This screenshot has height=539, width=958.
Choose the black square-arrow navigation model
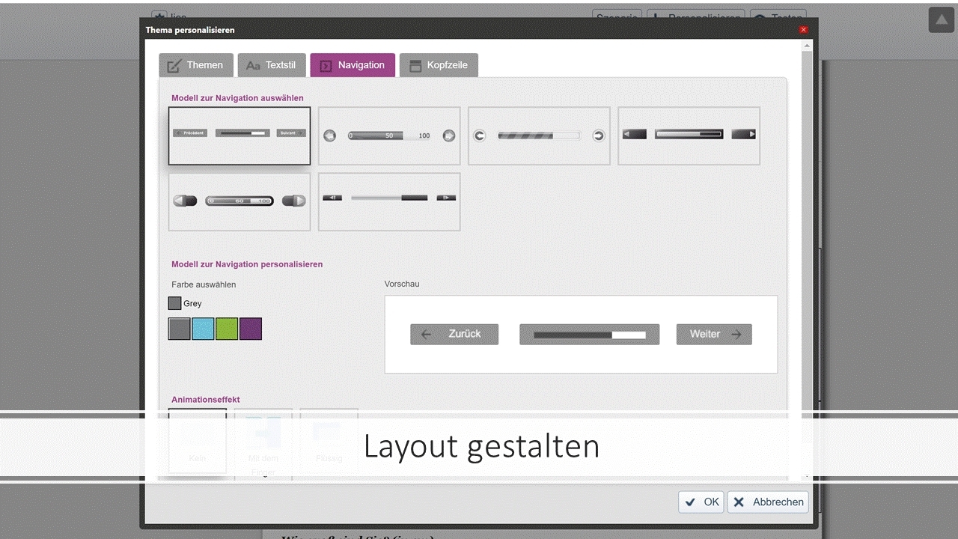point(689,135)
